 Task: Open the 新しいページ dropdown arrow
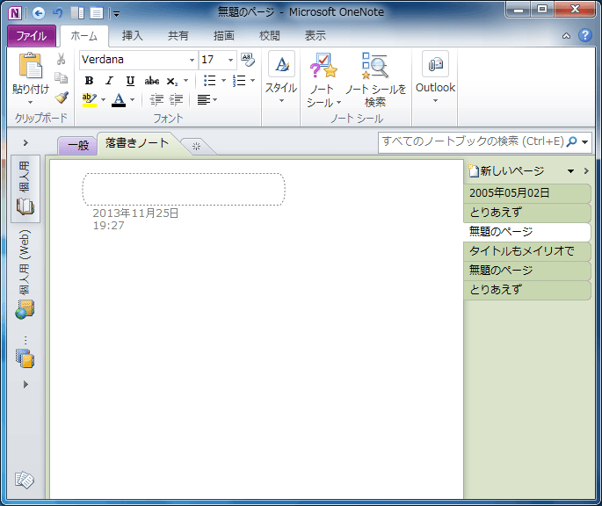[x=571, y=171]
